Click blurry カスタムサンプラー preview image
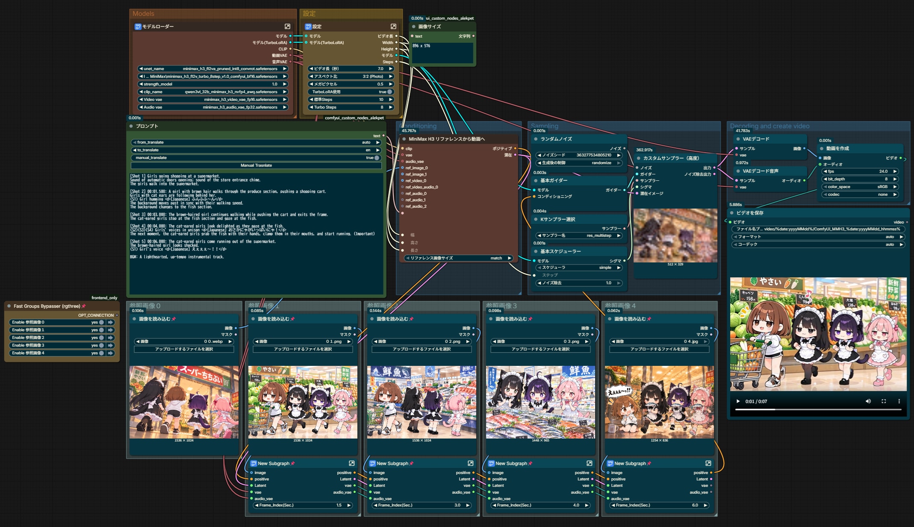The width and height of the screenshot is (914, 527). pyautogui.click(x=675, y=236)
